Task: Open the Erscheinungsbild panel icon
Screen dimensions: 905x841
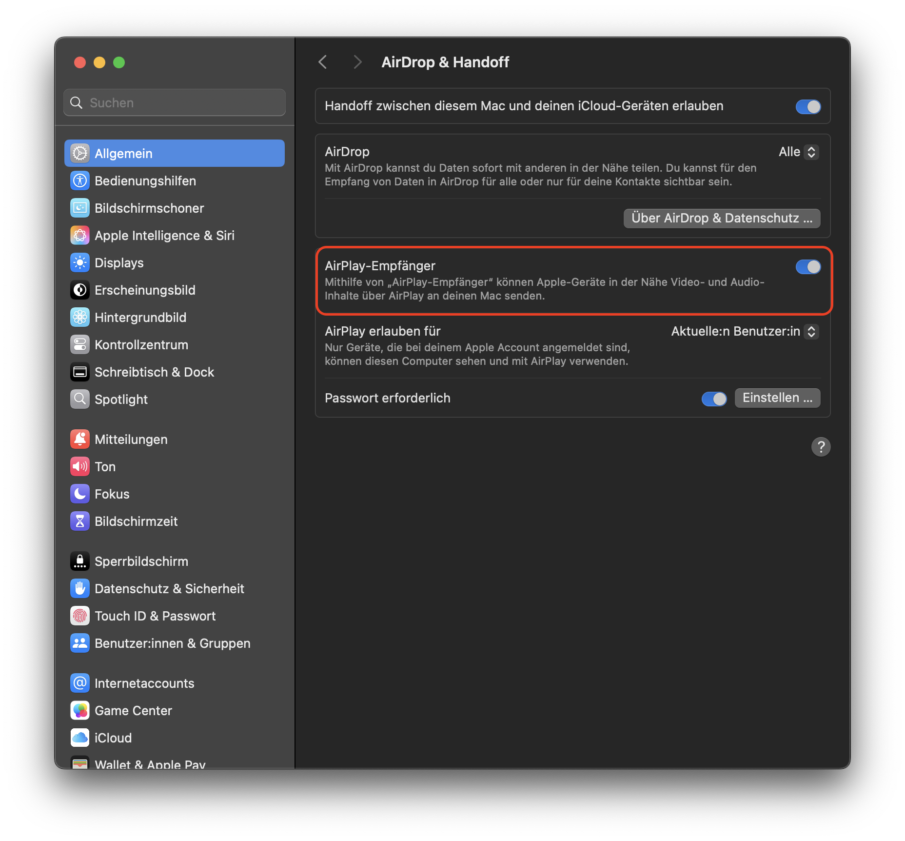Action: [x=80, y=290]
